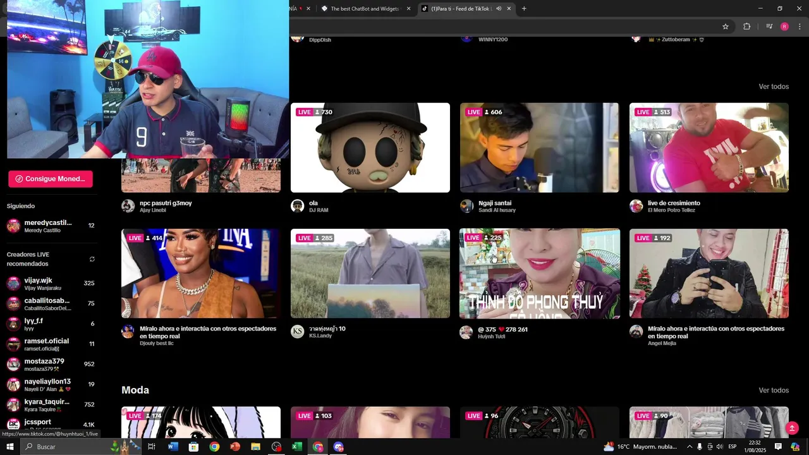Screen dimensions: 809x455
Task: Open nayeliayllon13 live creator
Action: (51, 385)
